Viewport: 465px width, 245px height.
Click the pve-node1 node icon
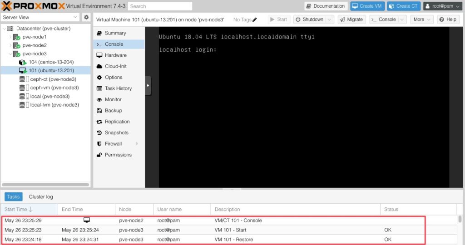click(17, 37)
